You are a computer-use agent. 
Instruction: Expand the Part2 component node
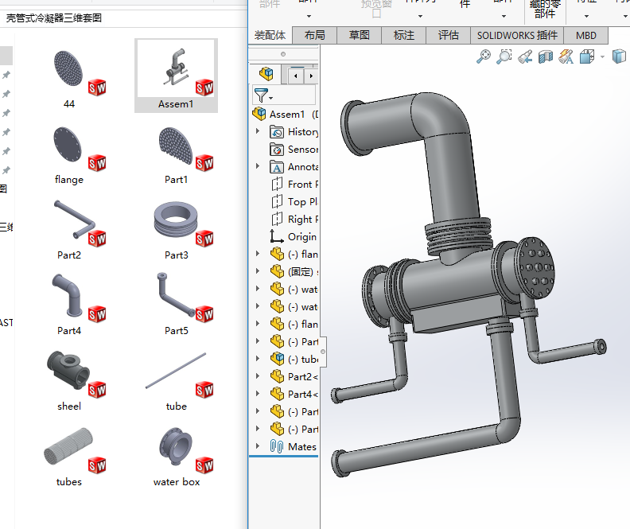258,376
